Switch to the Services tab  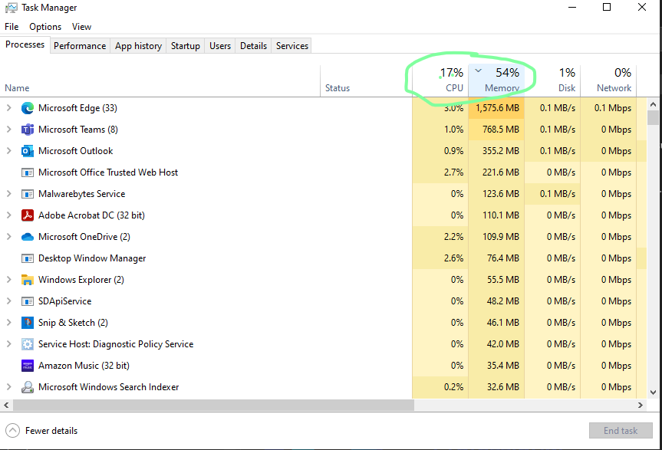292,46
